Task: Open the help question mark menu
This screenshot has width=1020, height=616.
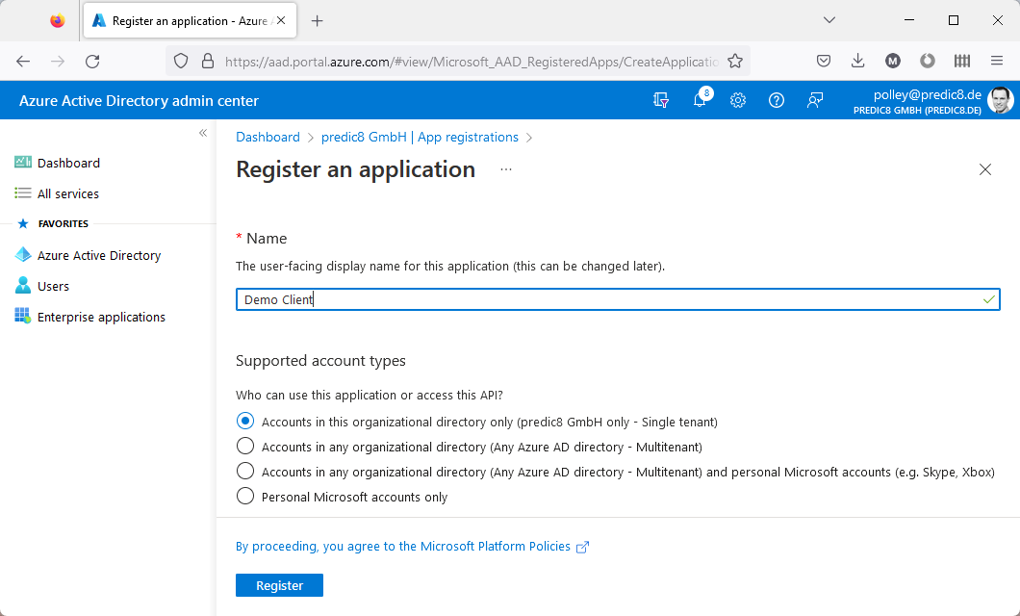Action: click(x=777, y=100)
